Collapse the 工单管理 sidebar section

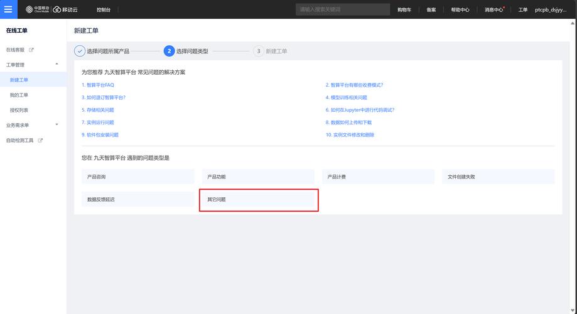coord(57,65)
